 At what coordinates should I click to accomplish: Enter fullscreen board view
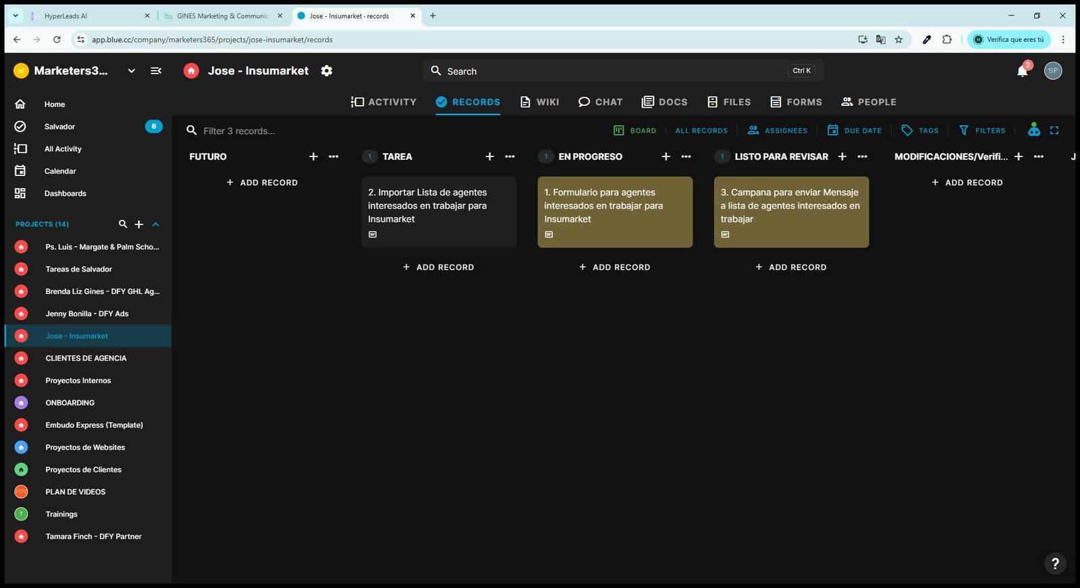pyautogui.click(x=1054, y=131)
